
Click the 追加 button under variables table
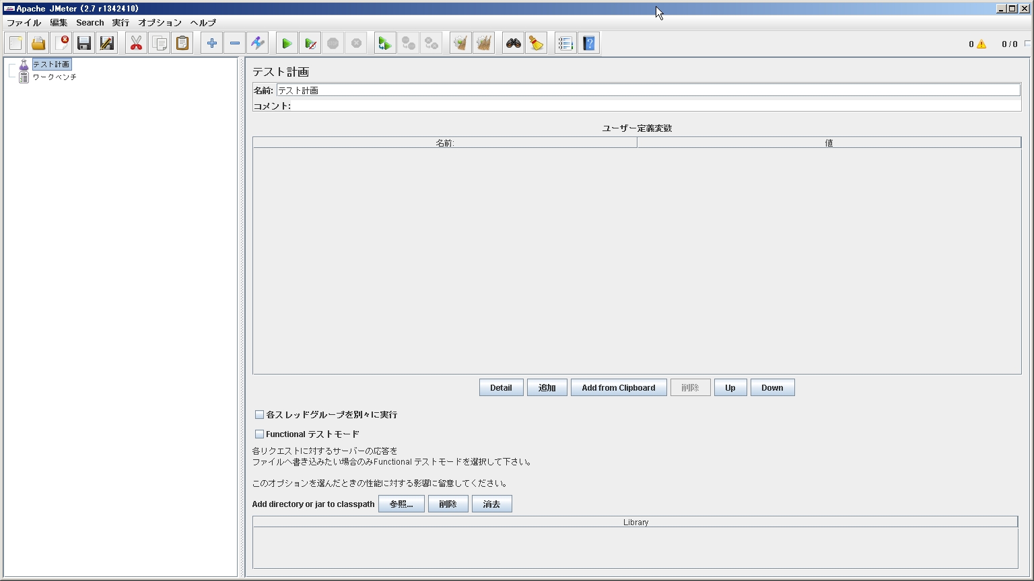547,388
